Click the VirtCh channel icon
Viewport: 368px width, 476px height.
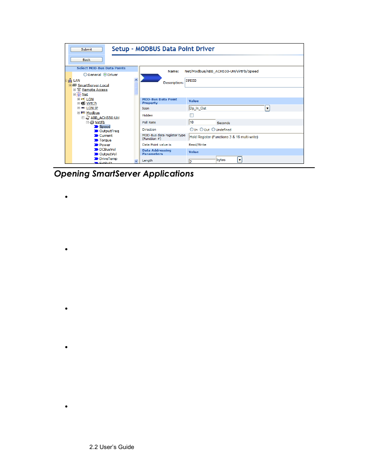83,103
